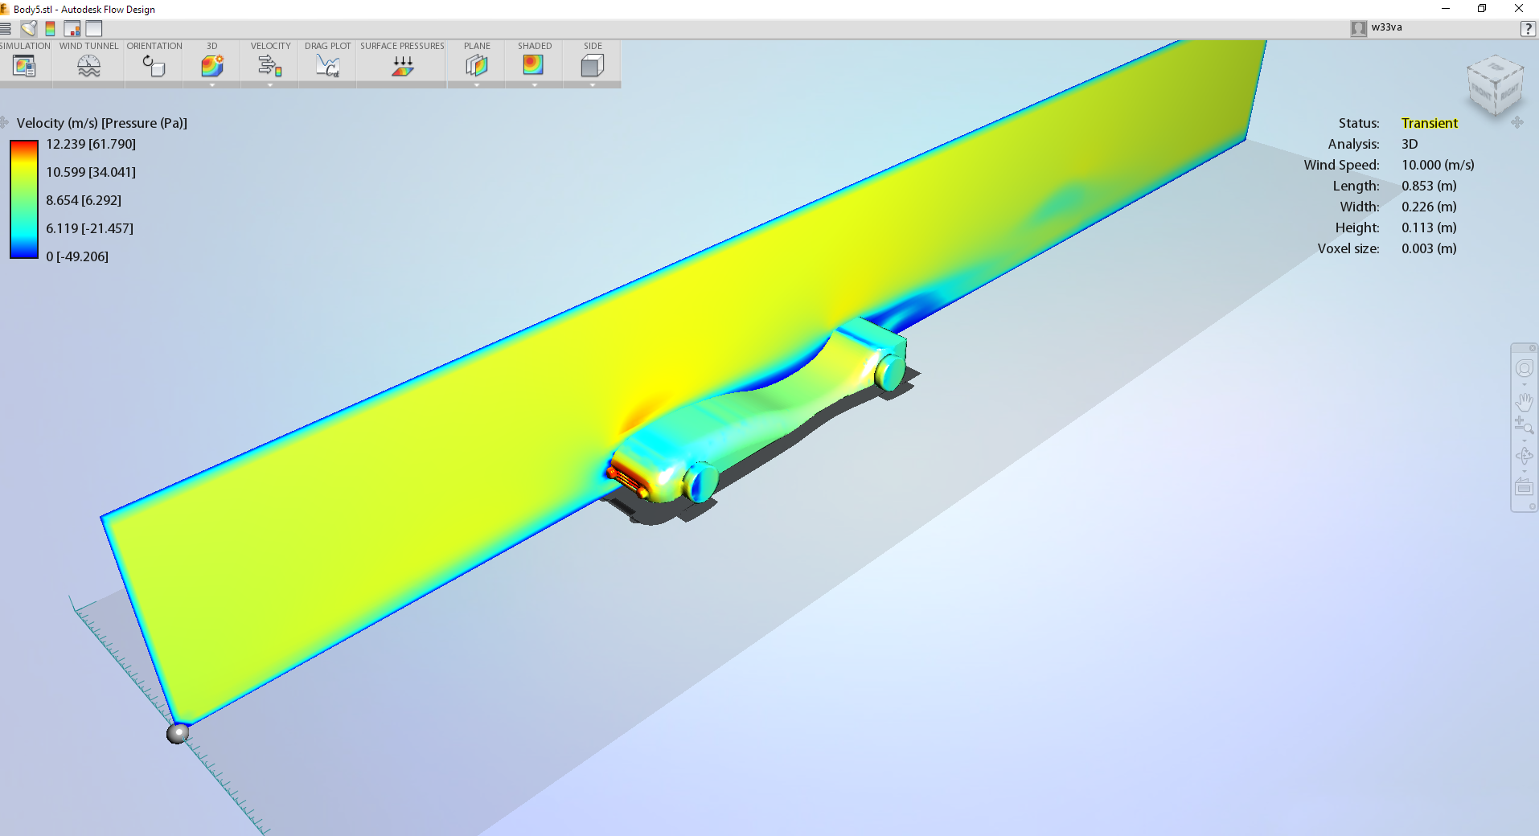Click the Velocity (m/s) [Pressure (Pa)] legend title
The width and height of the screenshot is (1539, 836).
click(102, 123)
